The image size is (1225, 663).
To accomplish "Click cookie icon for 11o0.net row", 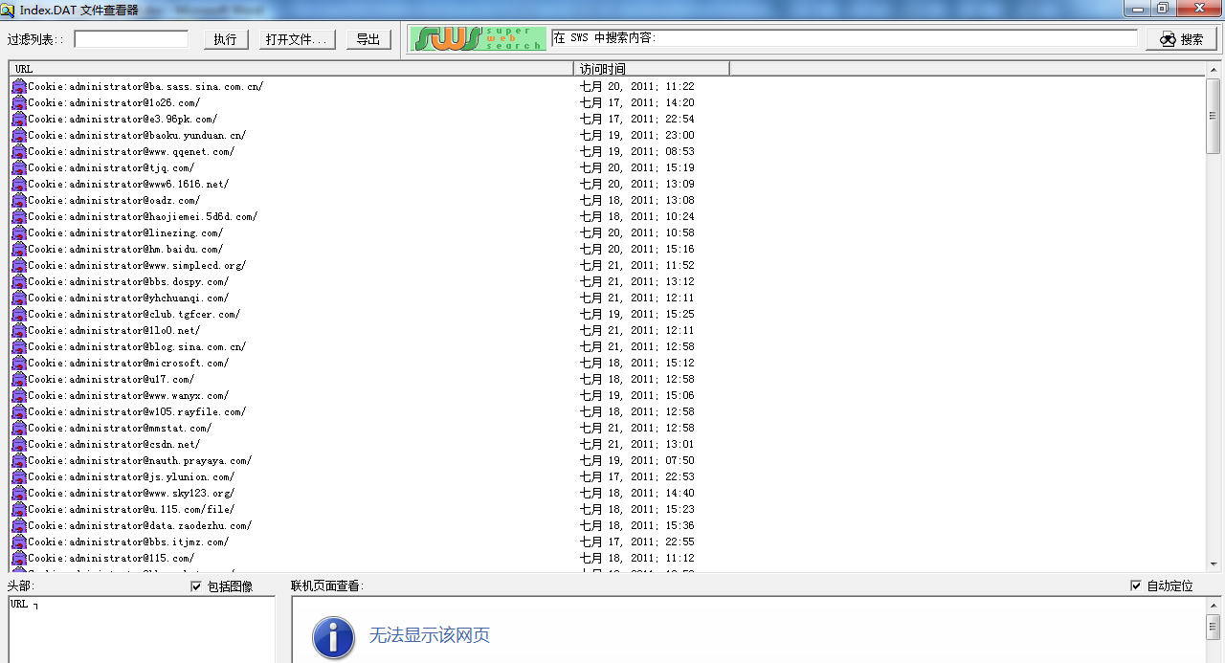I will click(19, 330).
